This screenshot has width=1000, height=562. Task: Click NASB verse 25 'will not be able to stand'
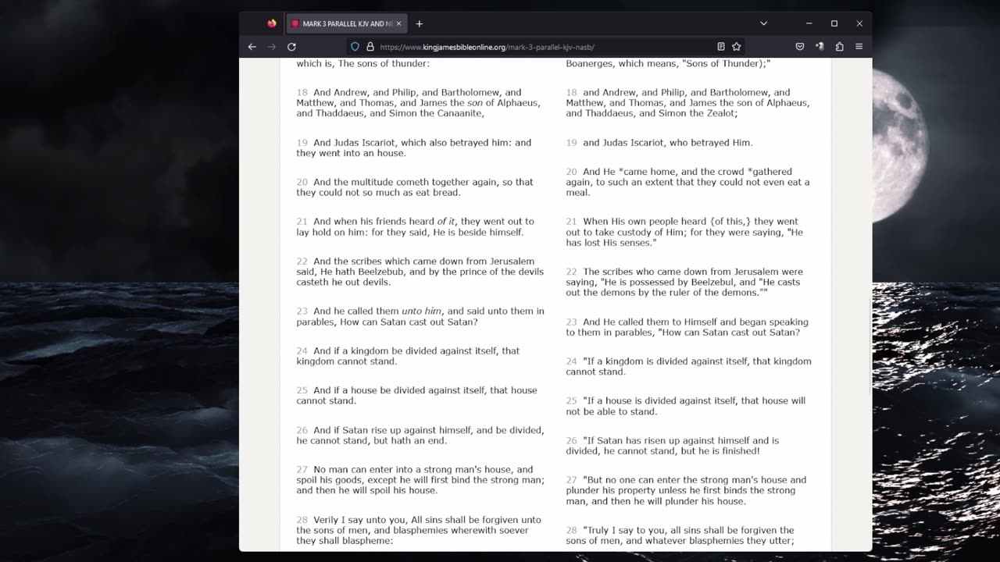pos(685,406)
